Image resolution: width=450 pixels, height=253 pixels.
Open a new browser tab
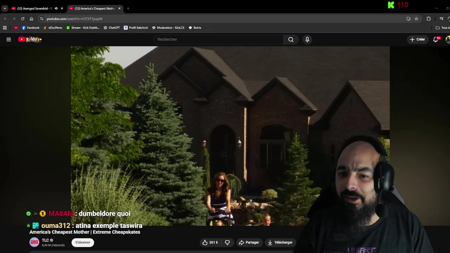click(128, 8)
